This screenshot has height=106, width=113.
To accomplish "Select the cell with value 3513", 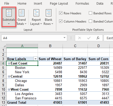I will click(98, 94).
